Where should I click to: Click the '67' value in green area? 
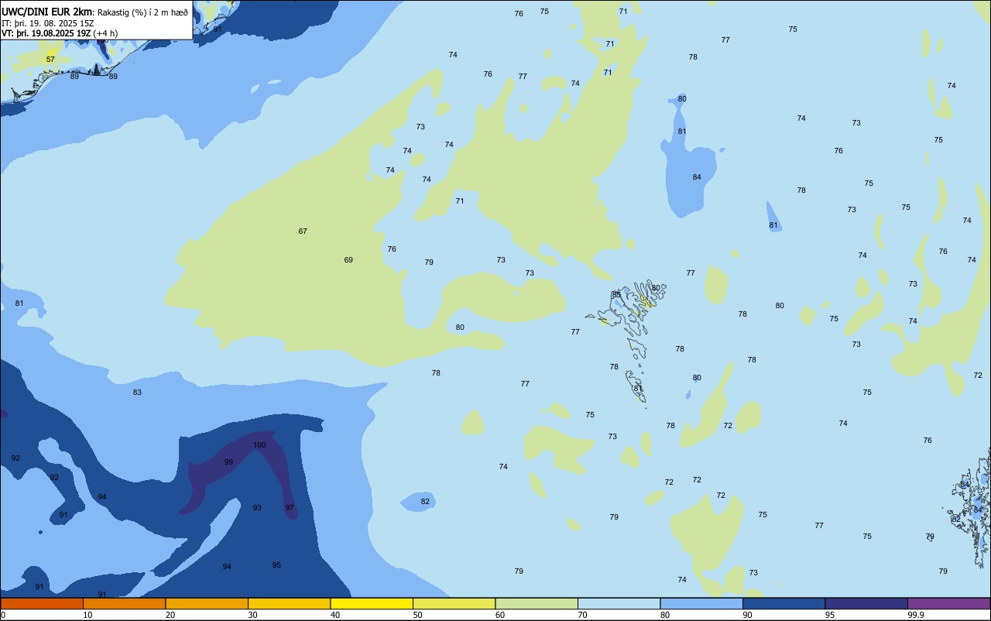point(303,231)
